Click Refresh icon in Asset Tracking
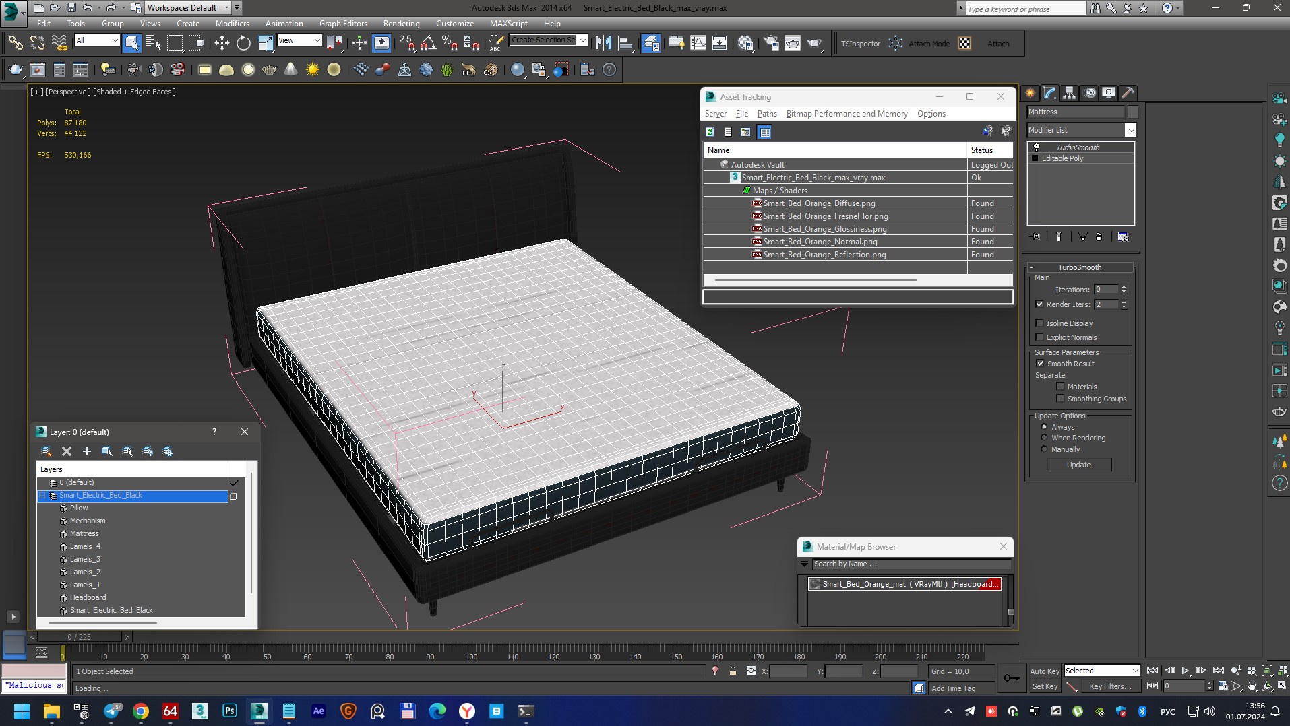This screenshot has width=1290, height=726. (710, 132)
